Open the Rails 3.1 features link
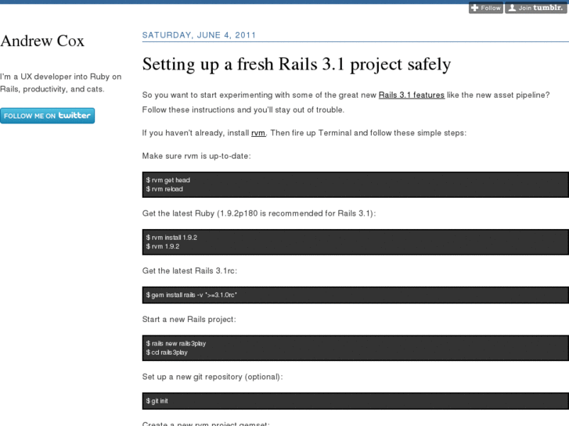Screen dimensions: 569x426 point(411,95)
